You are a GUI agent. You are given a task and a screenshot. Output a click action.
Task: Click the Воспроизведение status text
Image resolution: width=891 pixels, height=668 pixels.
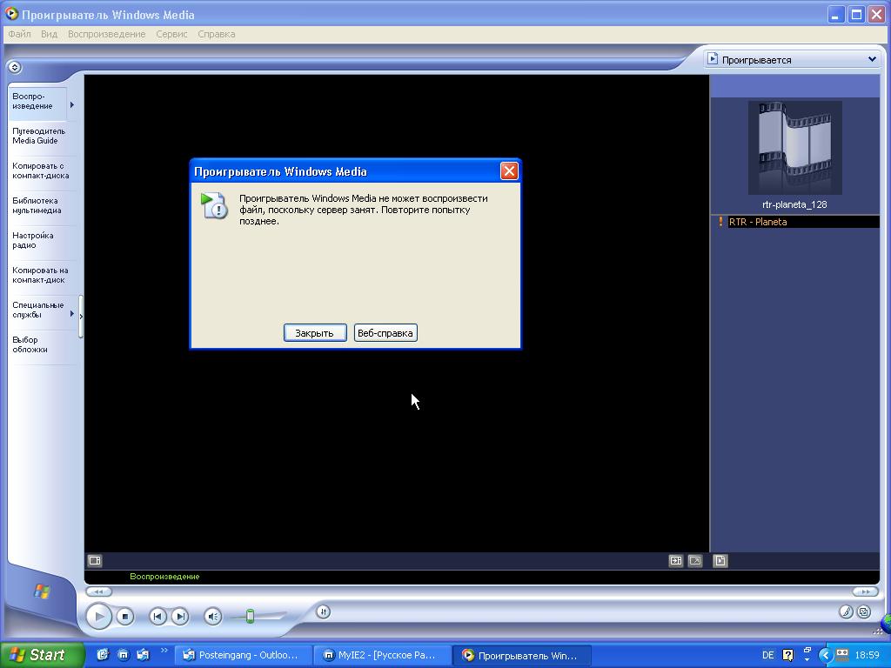[x=164, y=577]
